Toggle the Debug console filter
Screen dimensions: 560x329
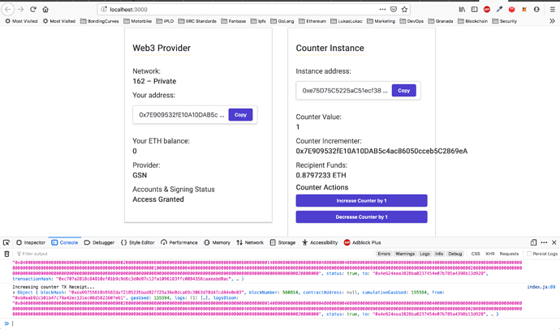455,254
